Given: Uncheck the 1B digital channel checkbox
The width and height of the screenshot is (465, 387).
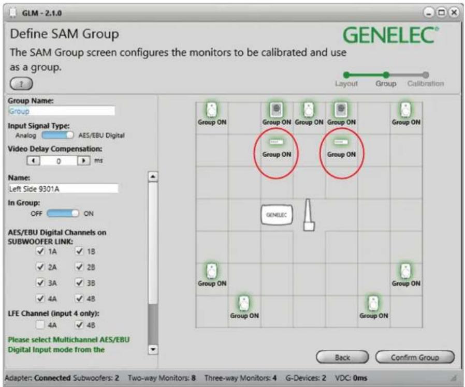Looking at the screenshot, I should click(79, 251).
